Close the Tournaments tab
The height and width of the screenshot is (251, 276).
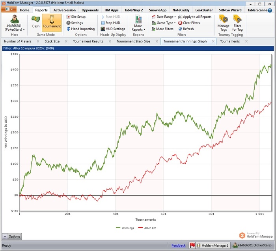(x=246, y=41)
